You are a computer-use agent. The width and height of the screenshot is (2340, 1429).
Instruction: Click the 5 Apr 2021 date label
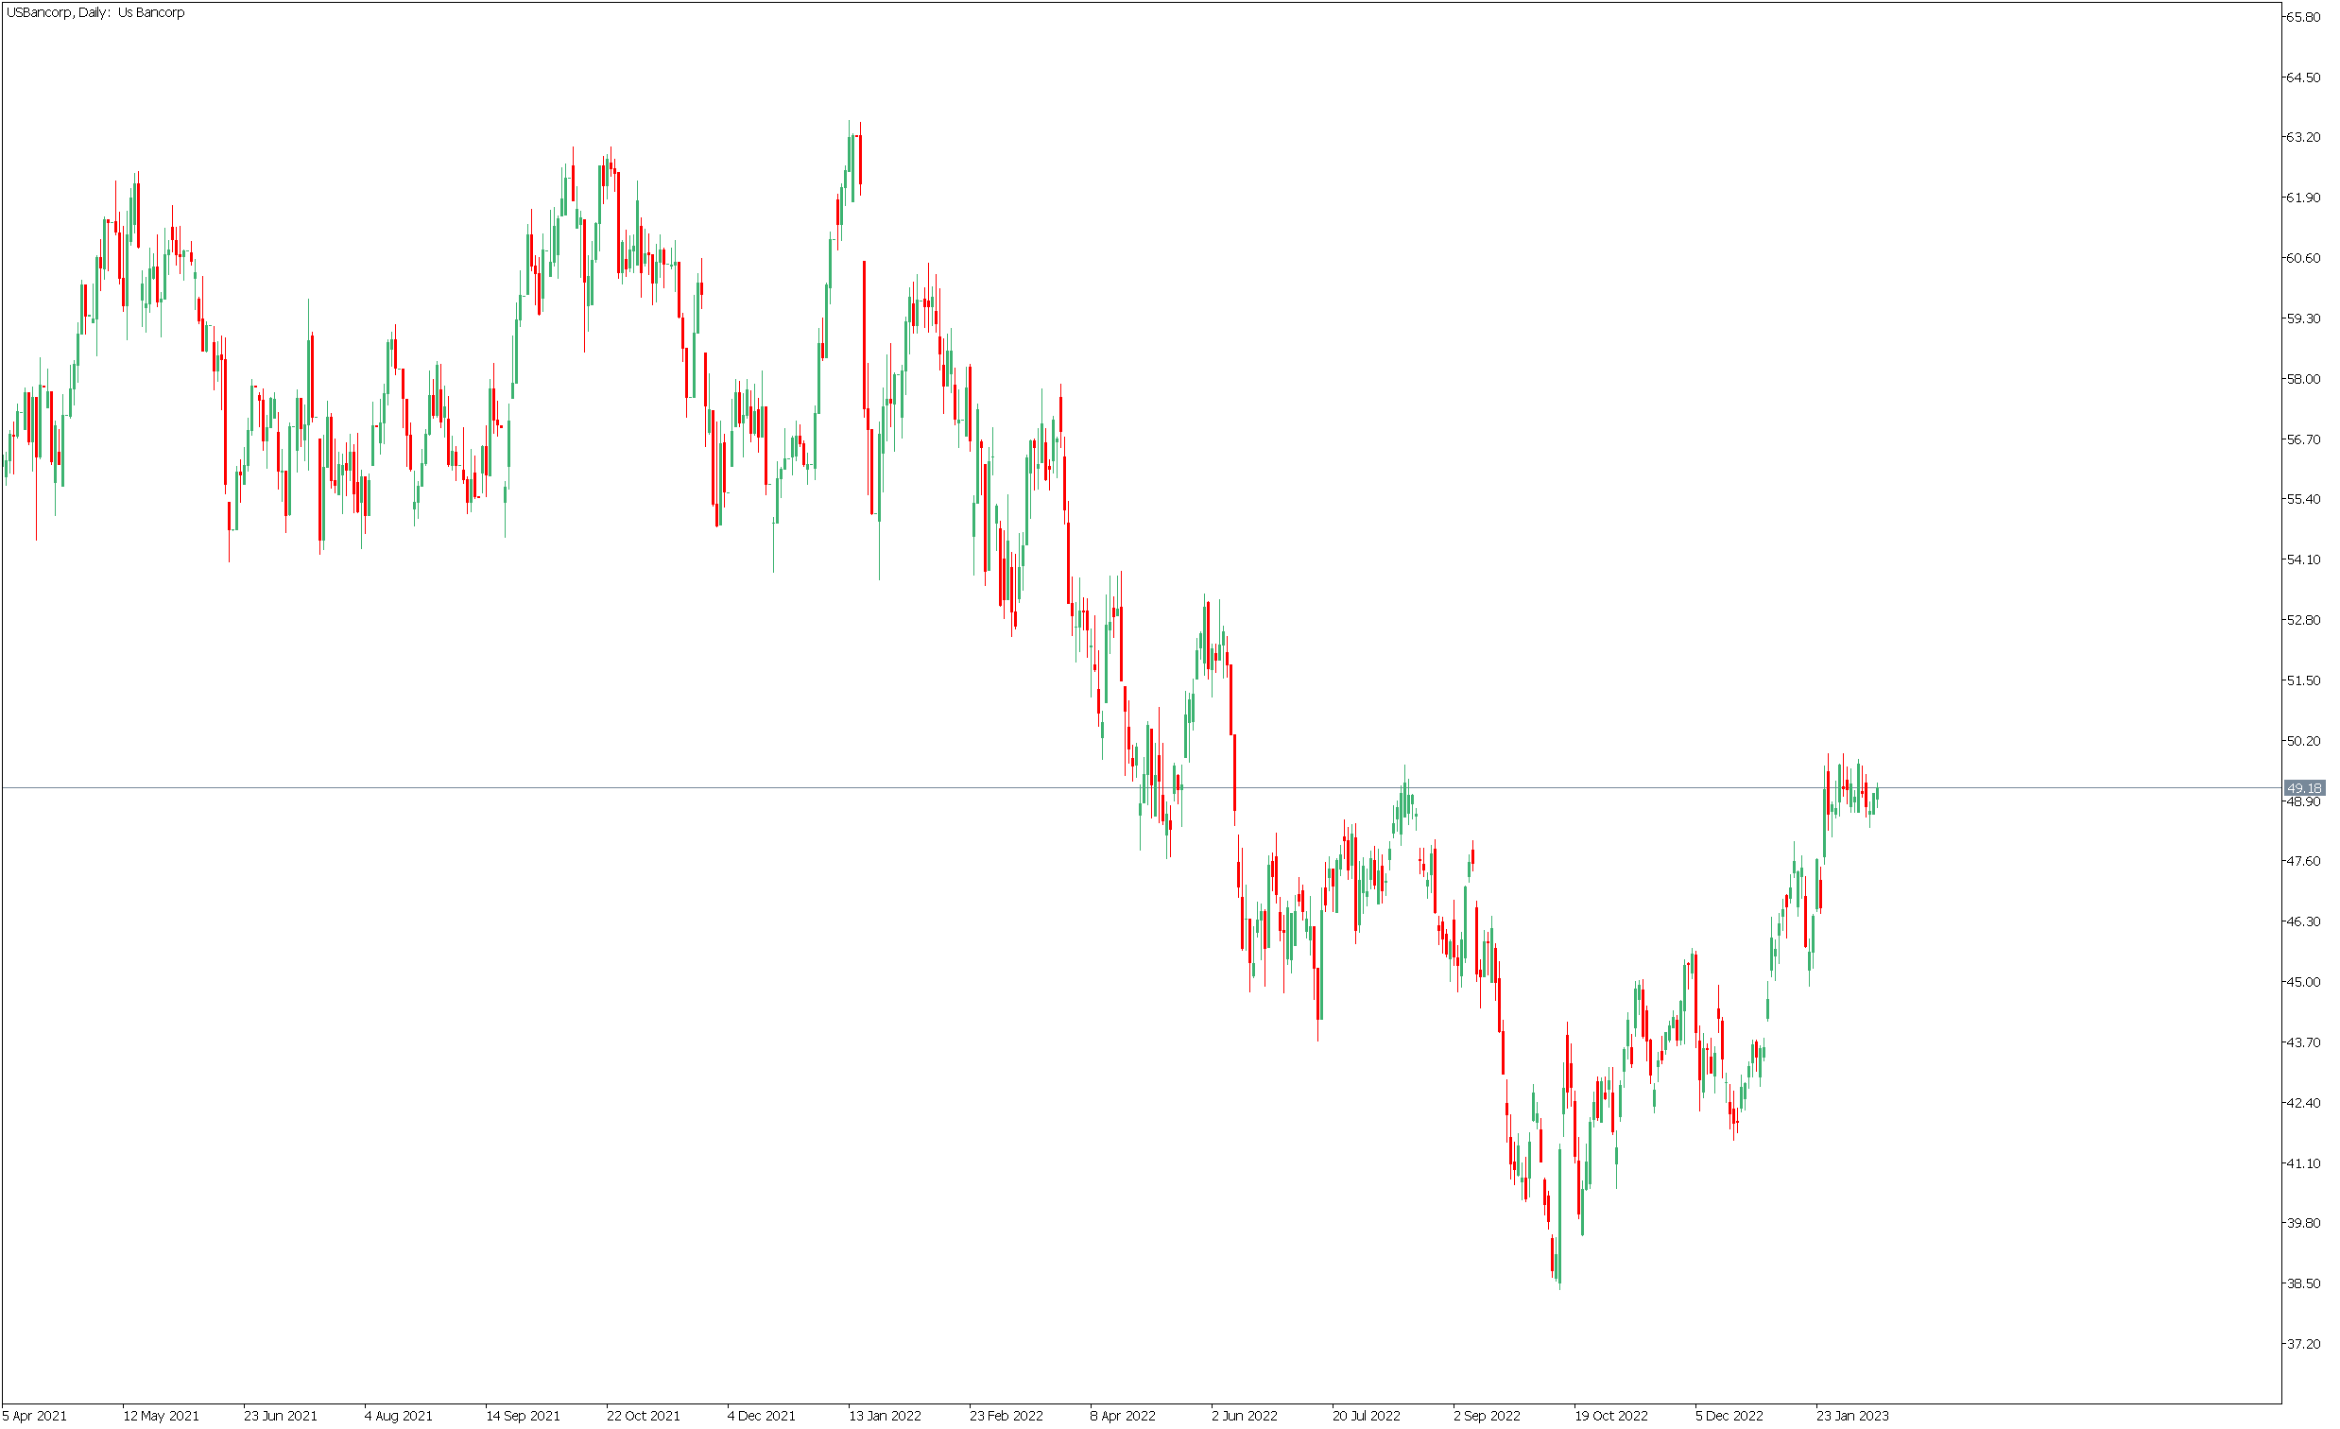[35, 1418]
